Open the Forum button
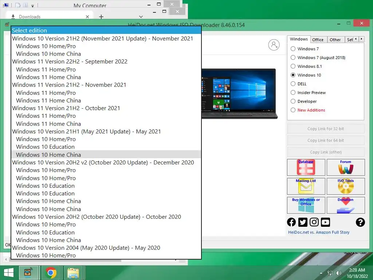Screen dimensions: 373x280 346,167
